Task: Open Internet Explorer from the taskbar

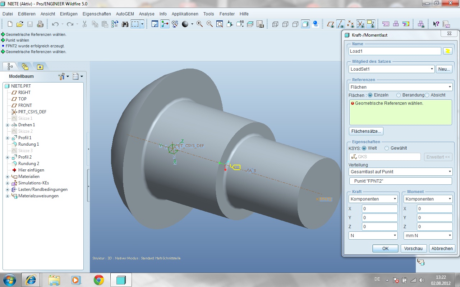Action: (x=31, y=279)
